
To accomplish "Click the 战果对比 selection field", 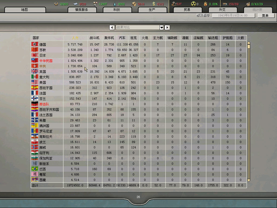I will [x=138, y=27].
